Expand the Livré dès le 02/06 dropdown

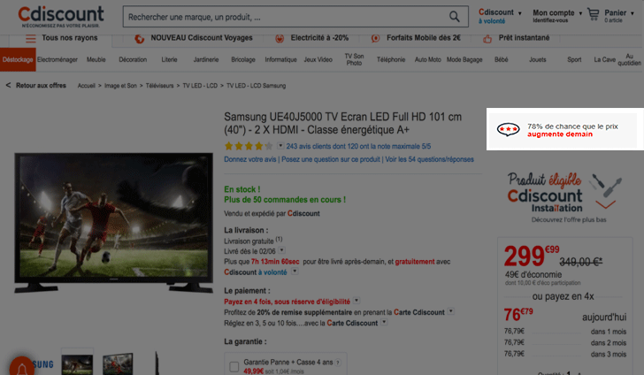pyautogui.click(x=282, y=250)
